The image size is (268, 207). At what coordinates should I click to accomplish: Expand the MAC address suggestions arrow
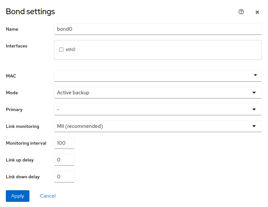click(255, 76)
